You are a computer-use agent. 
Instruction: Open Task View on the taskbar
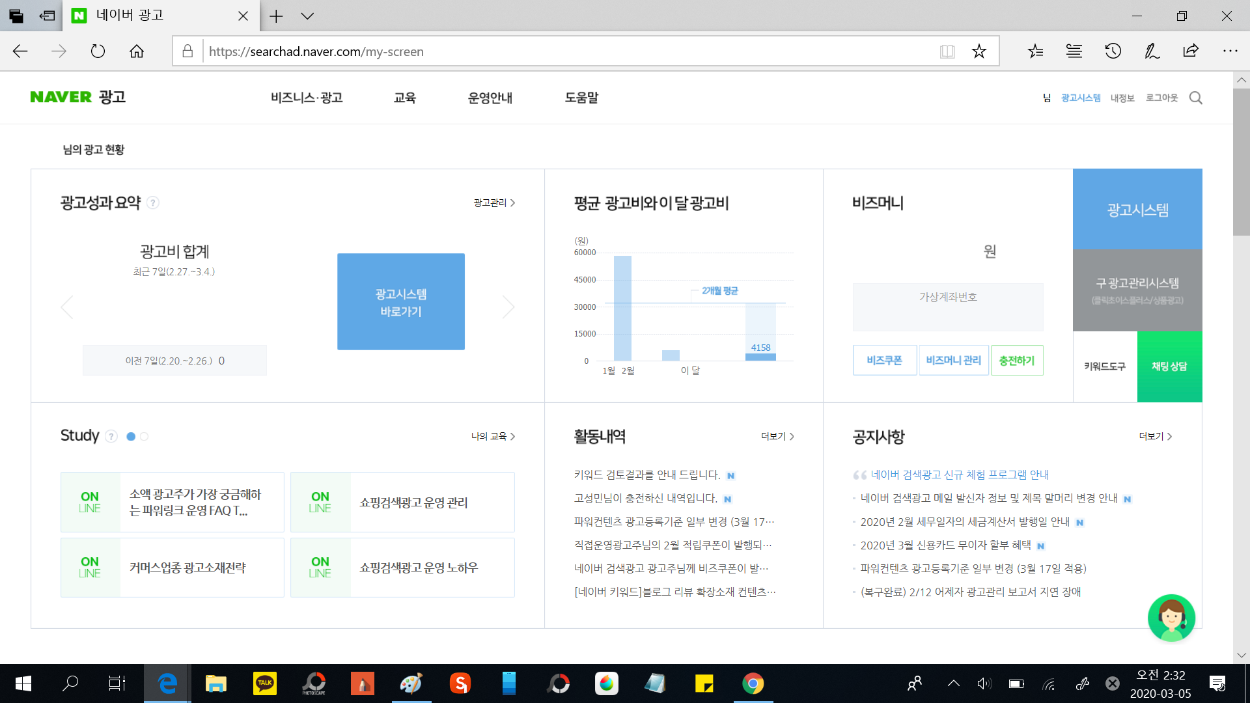117,683
